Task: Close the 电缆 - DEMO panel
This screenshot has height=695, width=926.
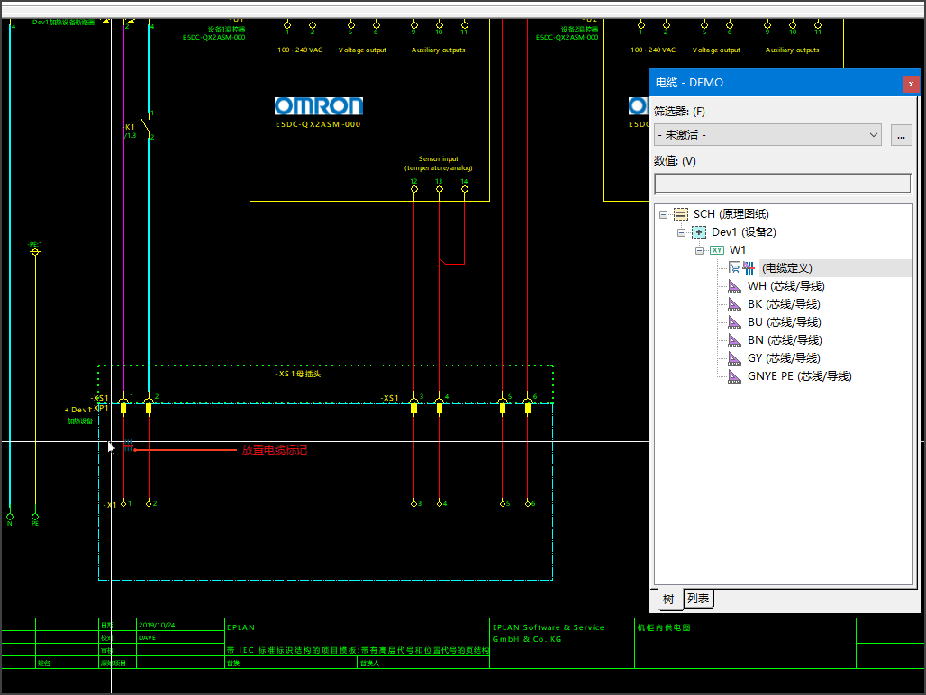Action: (x=911, y=84)
